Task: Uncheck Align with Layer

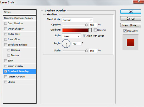Action: coord(84,36)
